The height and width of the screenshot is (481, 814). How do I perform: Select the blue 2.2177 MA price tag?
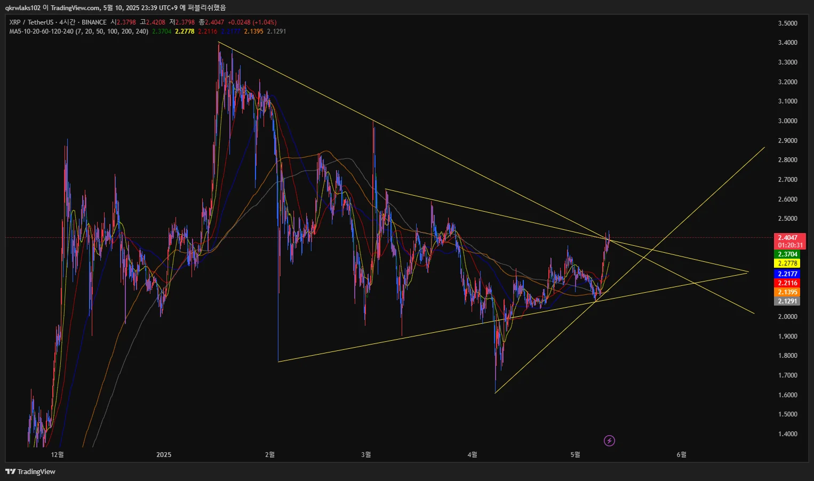[787, 274]
